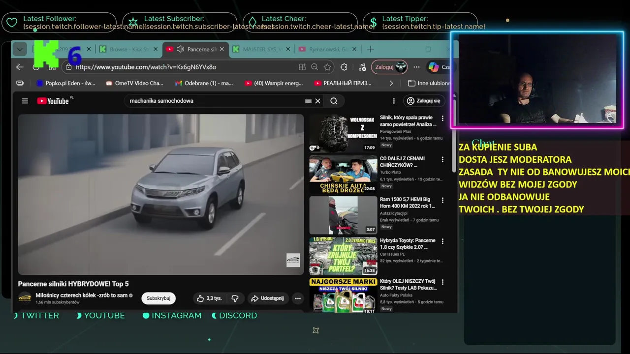Open Ram 1500 5,7 HEMI thumbnail
The height and width of the screenshot is (354, 630).
coord(343,215)
